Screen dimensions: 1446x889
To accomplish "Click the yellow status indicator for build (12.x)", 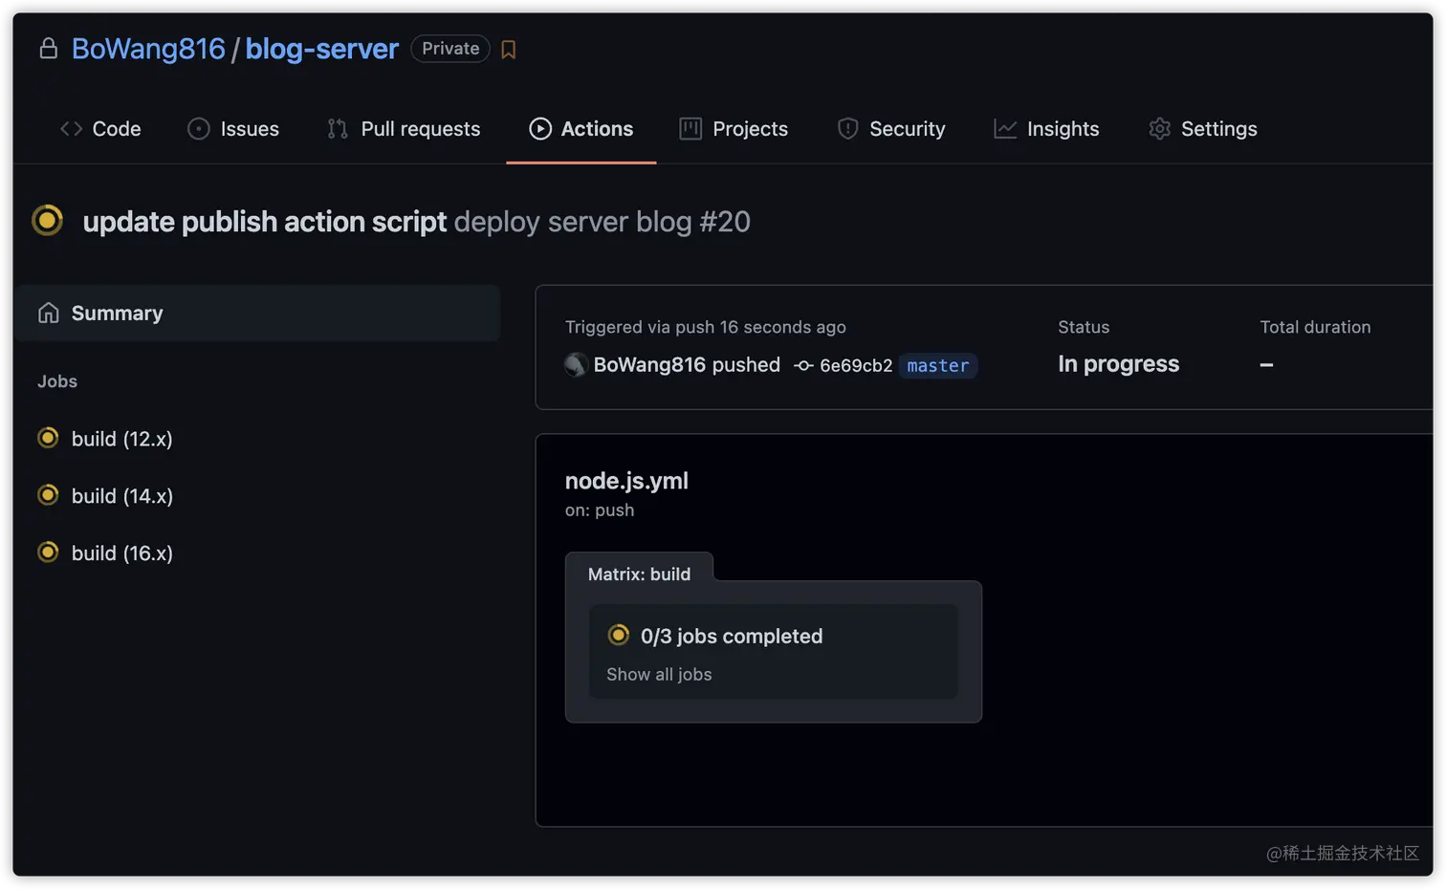I will point(47,438).
